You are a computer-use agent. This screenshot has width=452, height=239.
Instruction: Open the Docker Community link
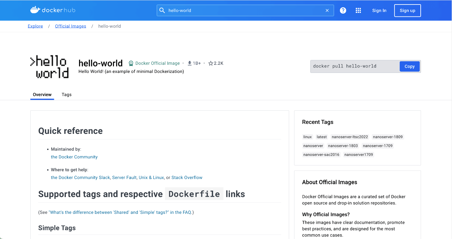(x=74, y=157)
